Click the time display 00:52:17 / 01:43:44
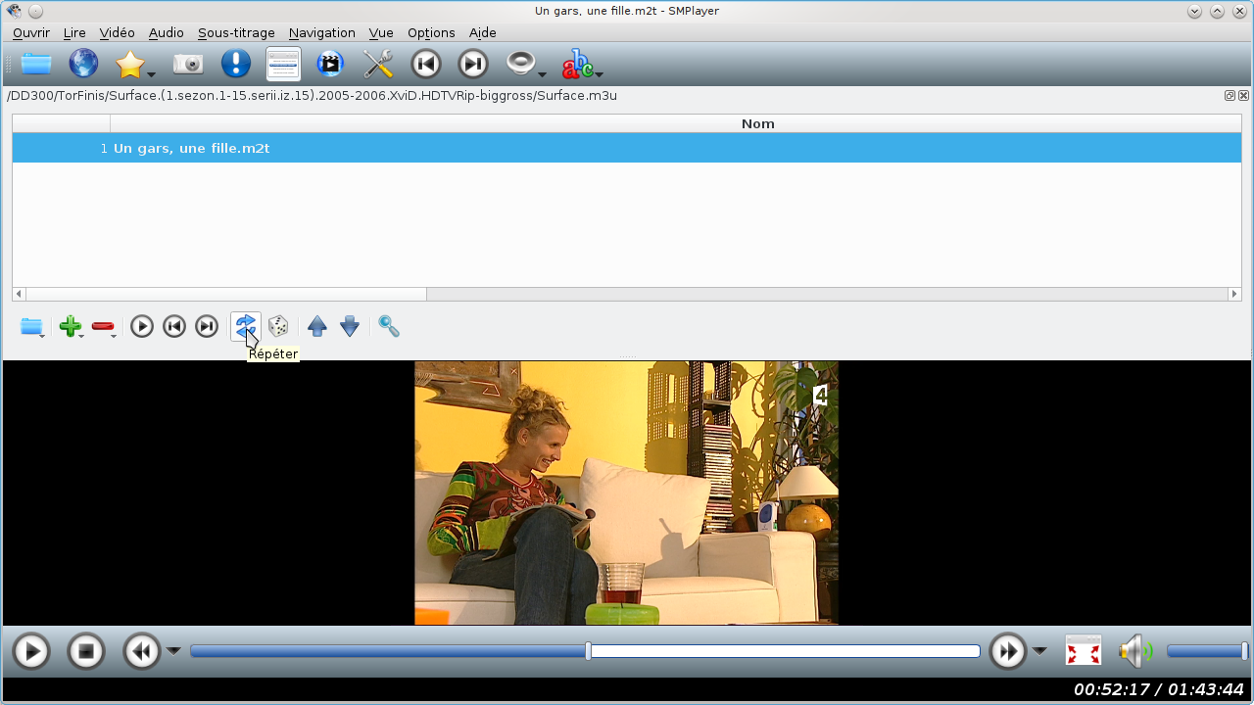This screenshot has height=705, width=1254. point(1158,689)
